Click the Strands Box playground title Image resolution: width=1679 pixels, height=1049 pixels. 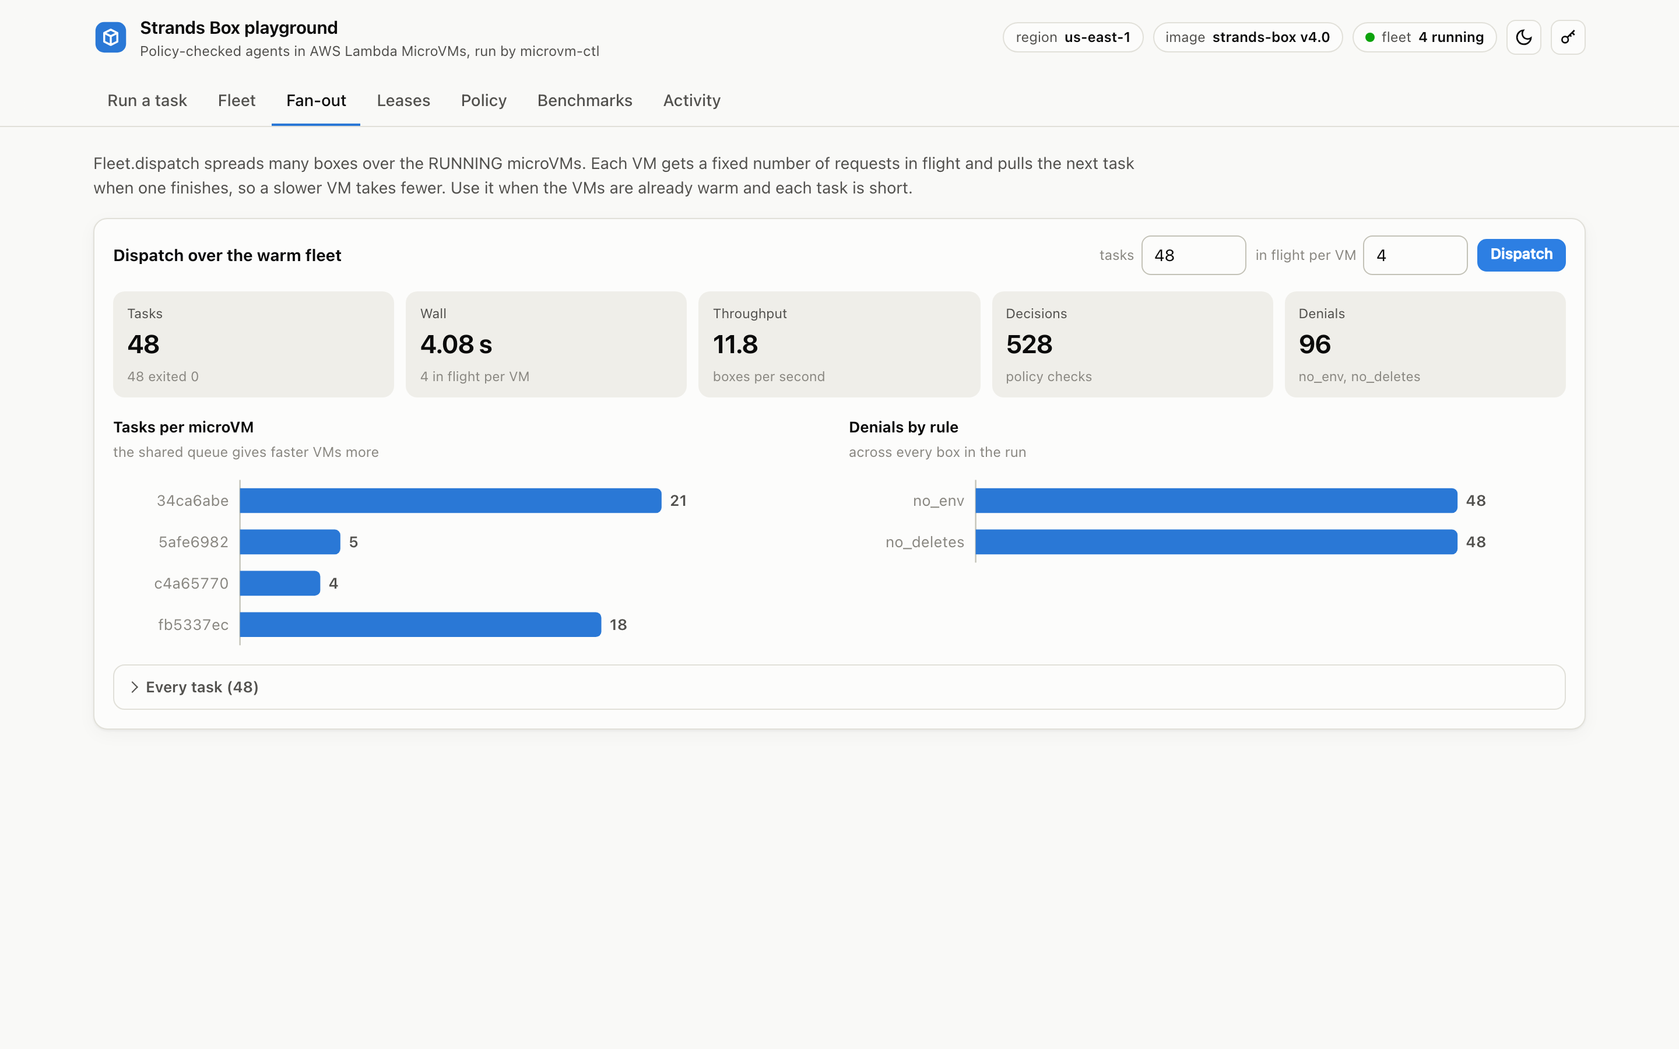click(x=238, y=28)
